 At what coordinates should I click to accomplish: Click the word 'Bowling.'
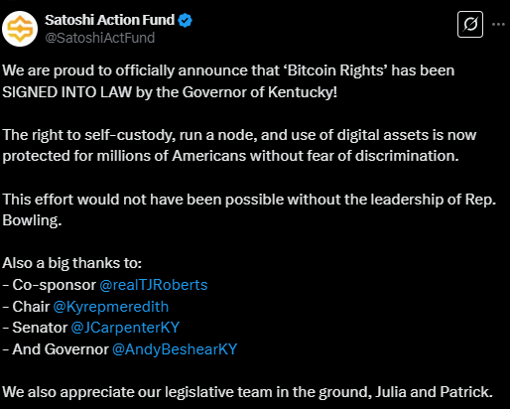point(32,220)
